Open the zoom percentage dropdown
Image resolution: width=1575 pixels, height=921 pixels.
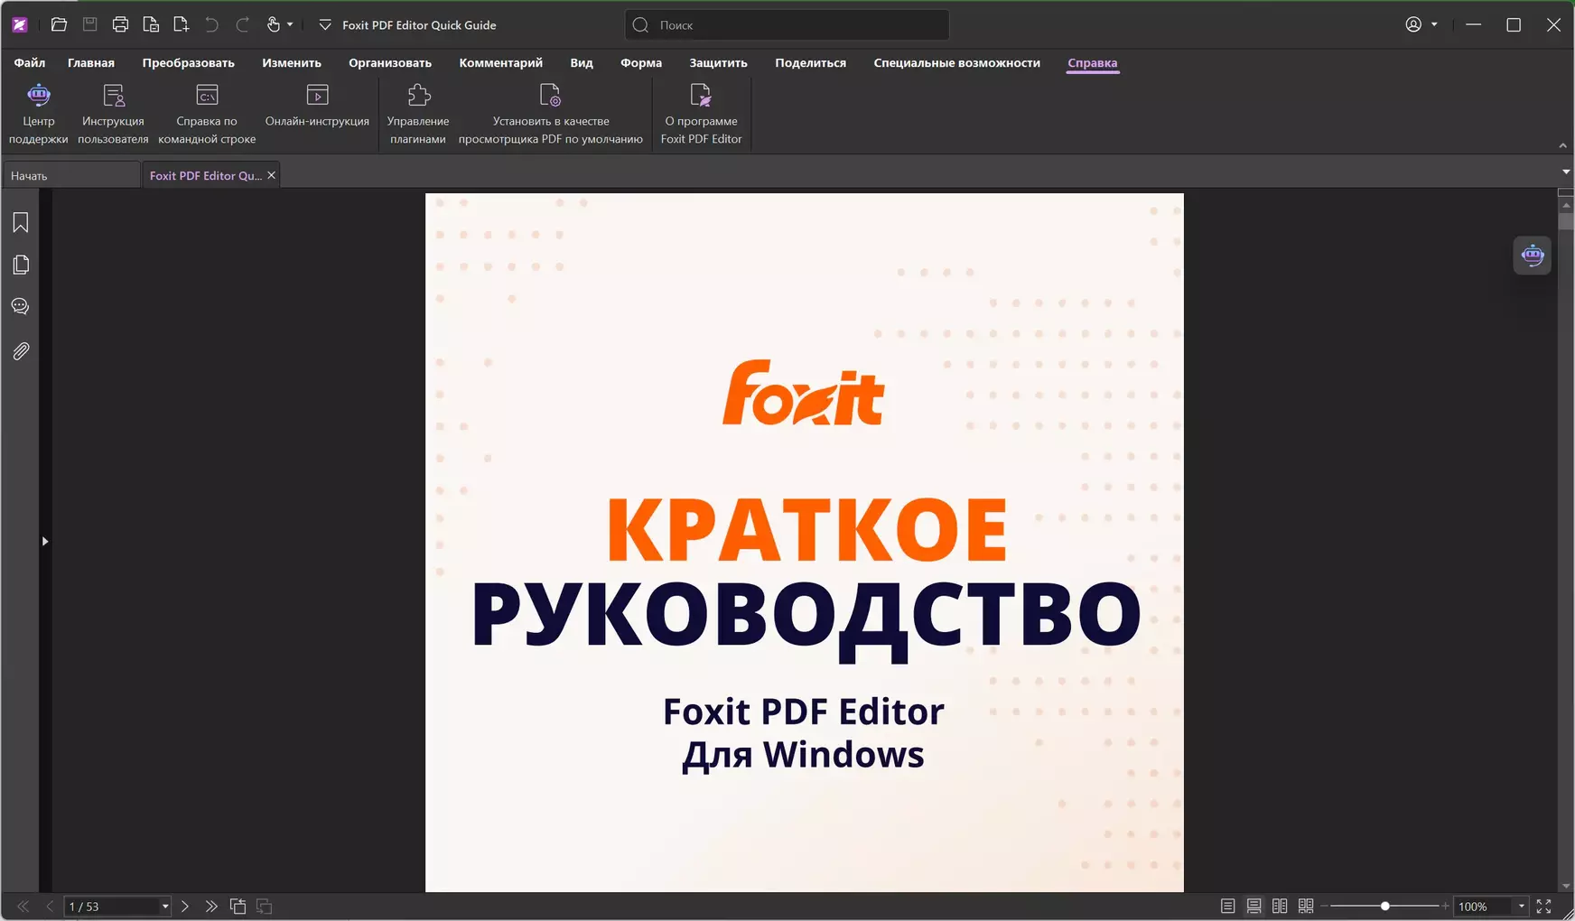pos(1521,906)
